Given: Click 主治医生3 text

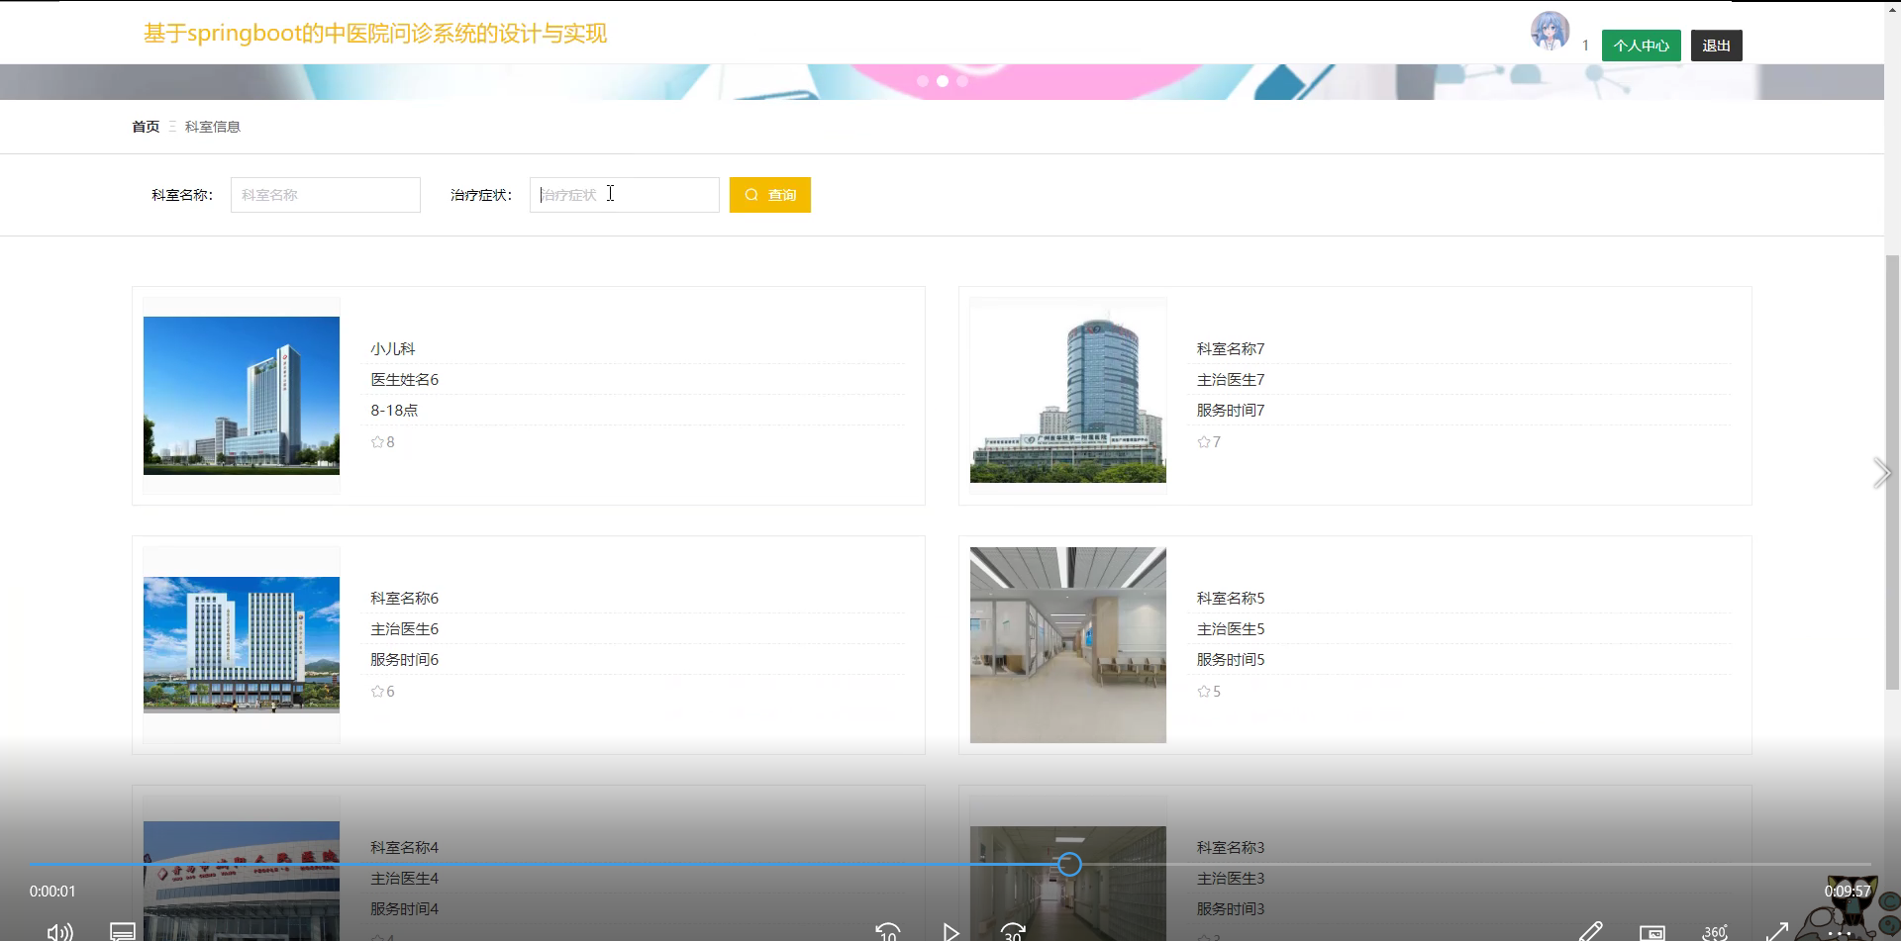Looking at the screenshot, I should (1231, 879).
